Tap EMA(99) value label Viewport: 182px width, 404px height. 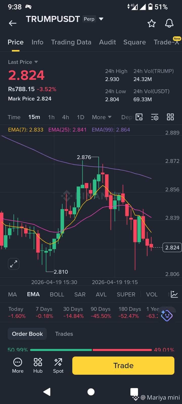click(x=111, y=130)
